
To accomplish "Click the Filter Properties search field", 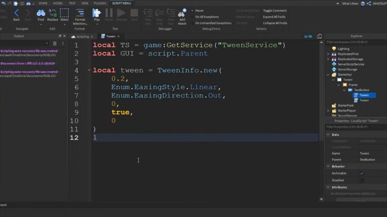I will (356, 127).
